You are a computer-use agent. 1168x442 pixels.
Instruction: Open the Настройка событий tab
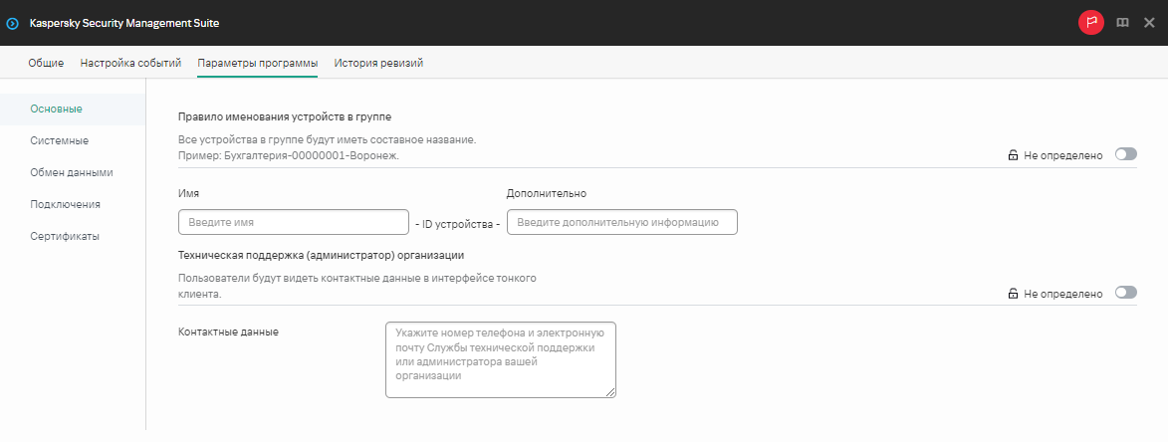pyautogui.click(x=130, y=63)
